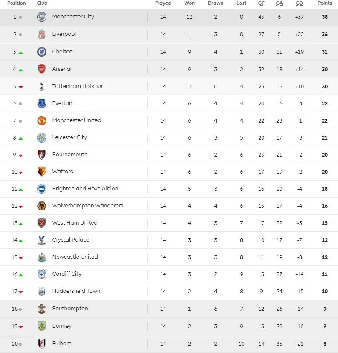Click the Liverpool club crest
Image resolution: width=338 pixels, height=353 pixels.
pos(41,34)
